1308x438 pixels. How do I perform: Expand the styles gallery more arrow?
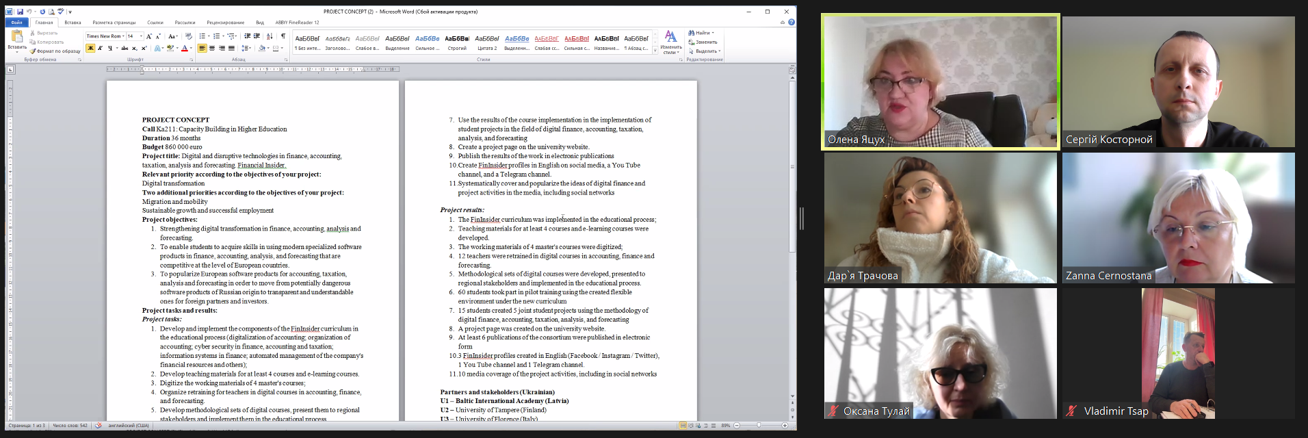click(655, 51)
